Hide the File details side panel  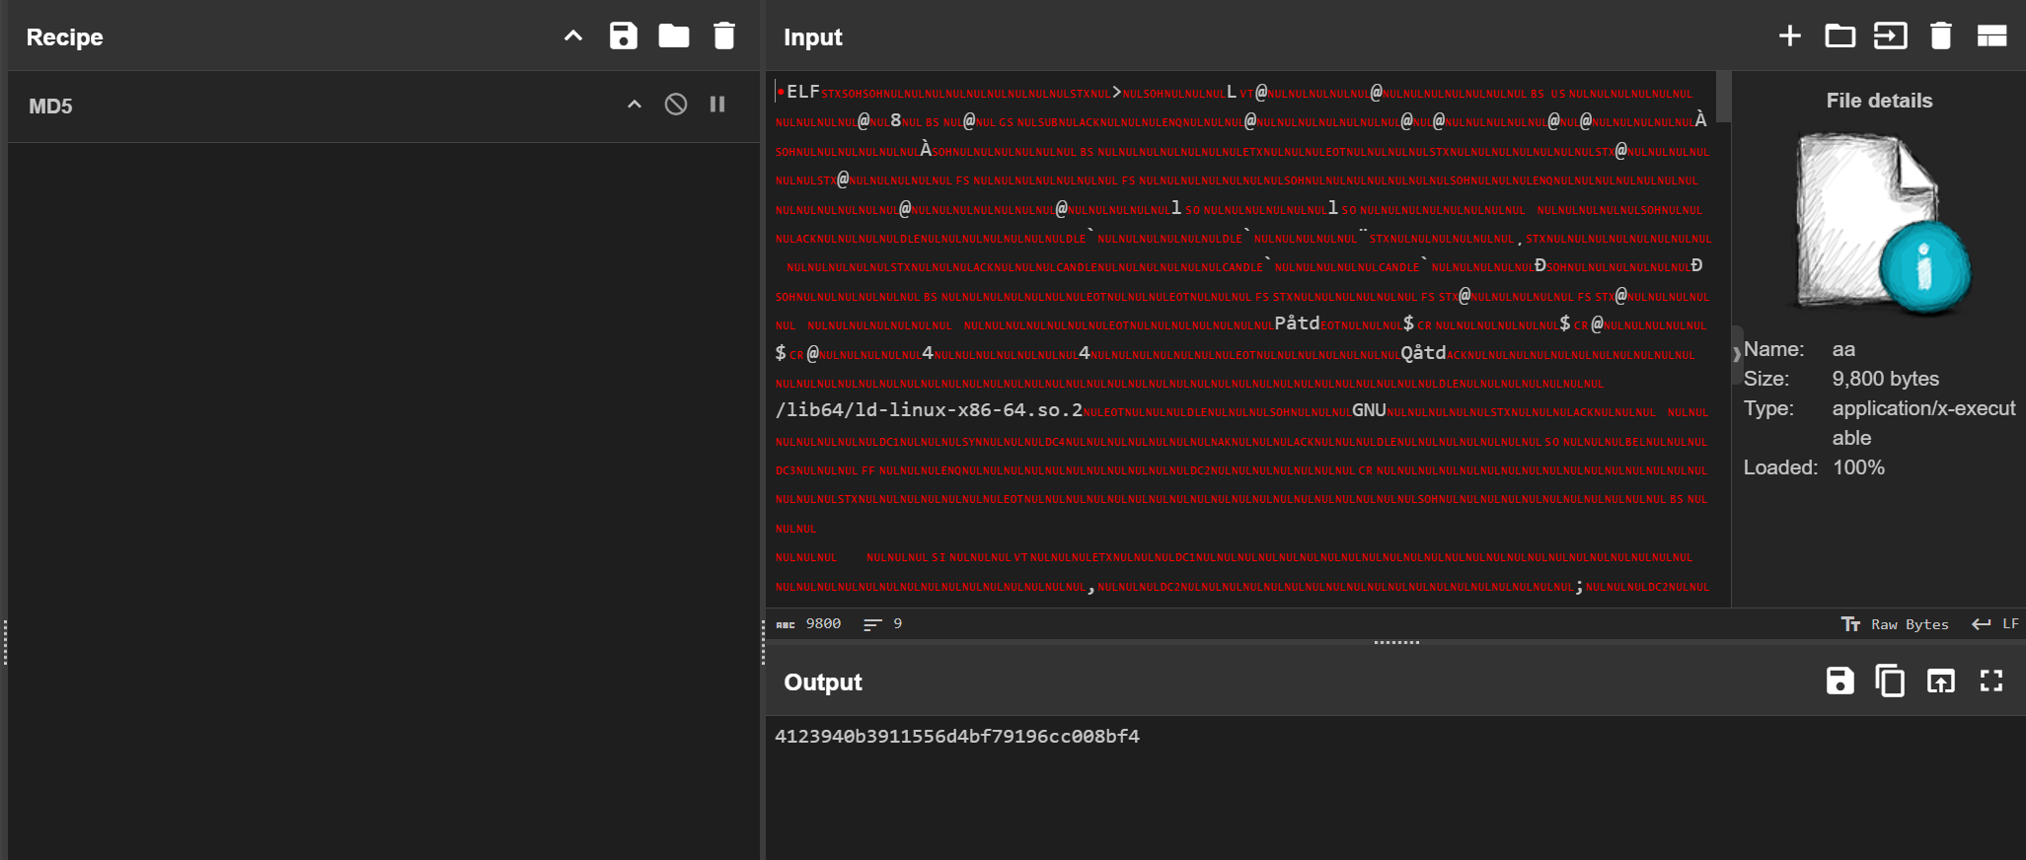pos(1737,354)
